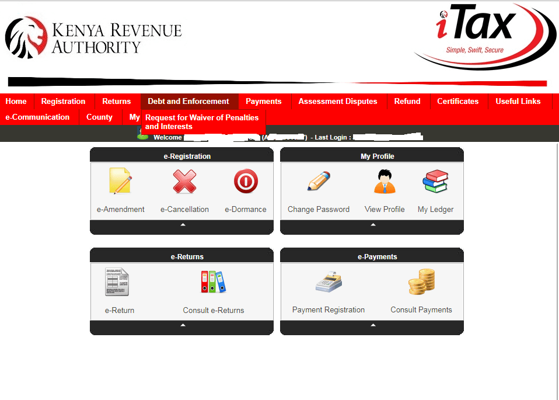Click the Simple, Swift, Secure tagline
The width and height of the screenshot is (559, 400).
click(x=475, y=50)
